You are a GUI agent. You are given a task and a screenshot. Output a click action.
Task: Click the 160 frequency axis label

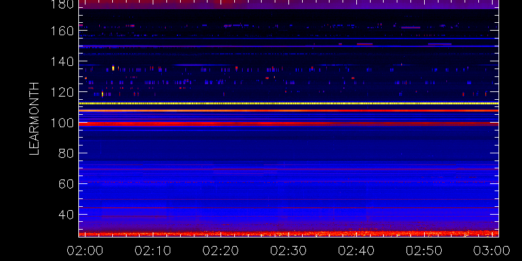tap(62, 31)
